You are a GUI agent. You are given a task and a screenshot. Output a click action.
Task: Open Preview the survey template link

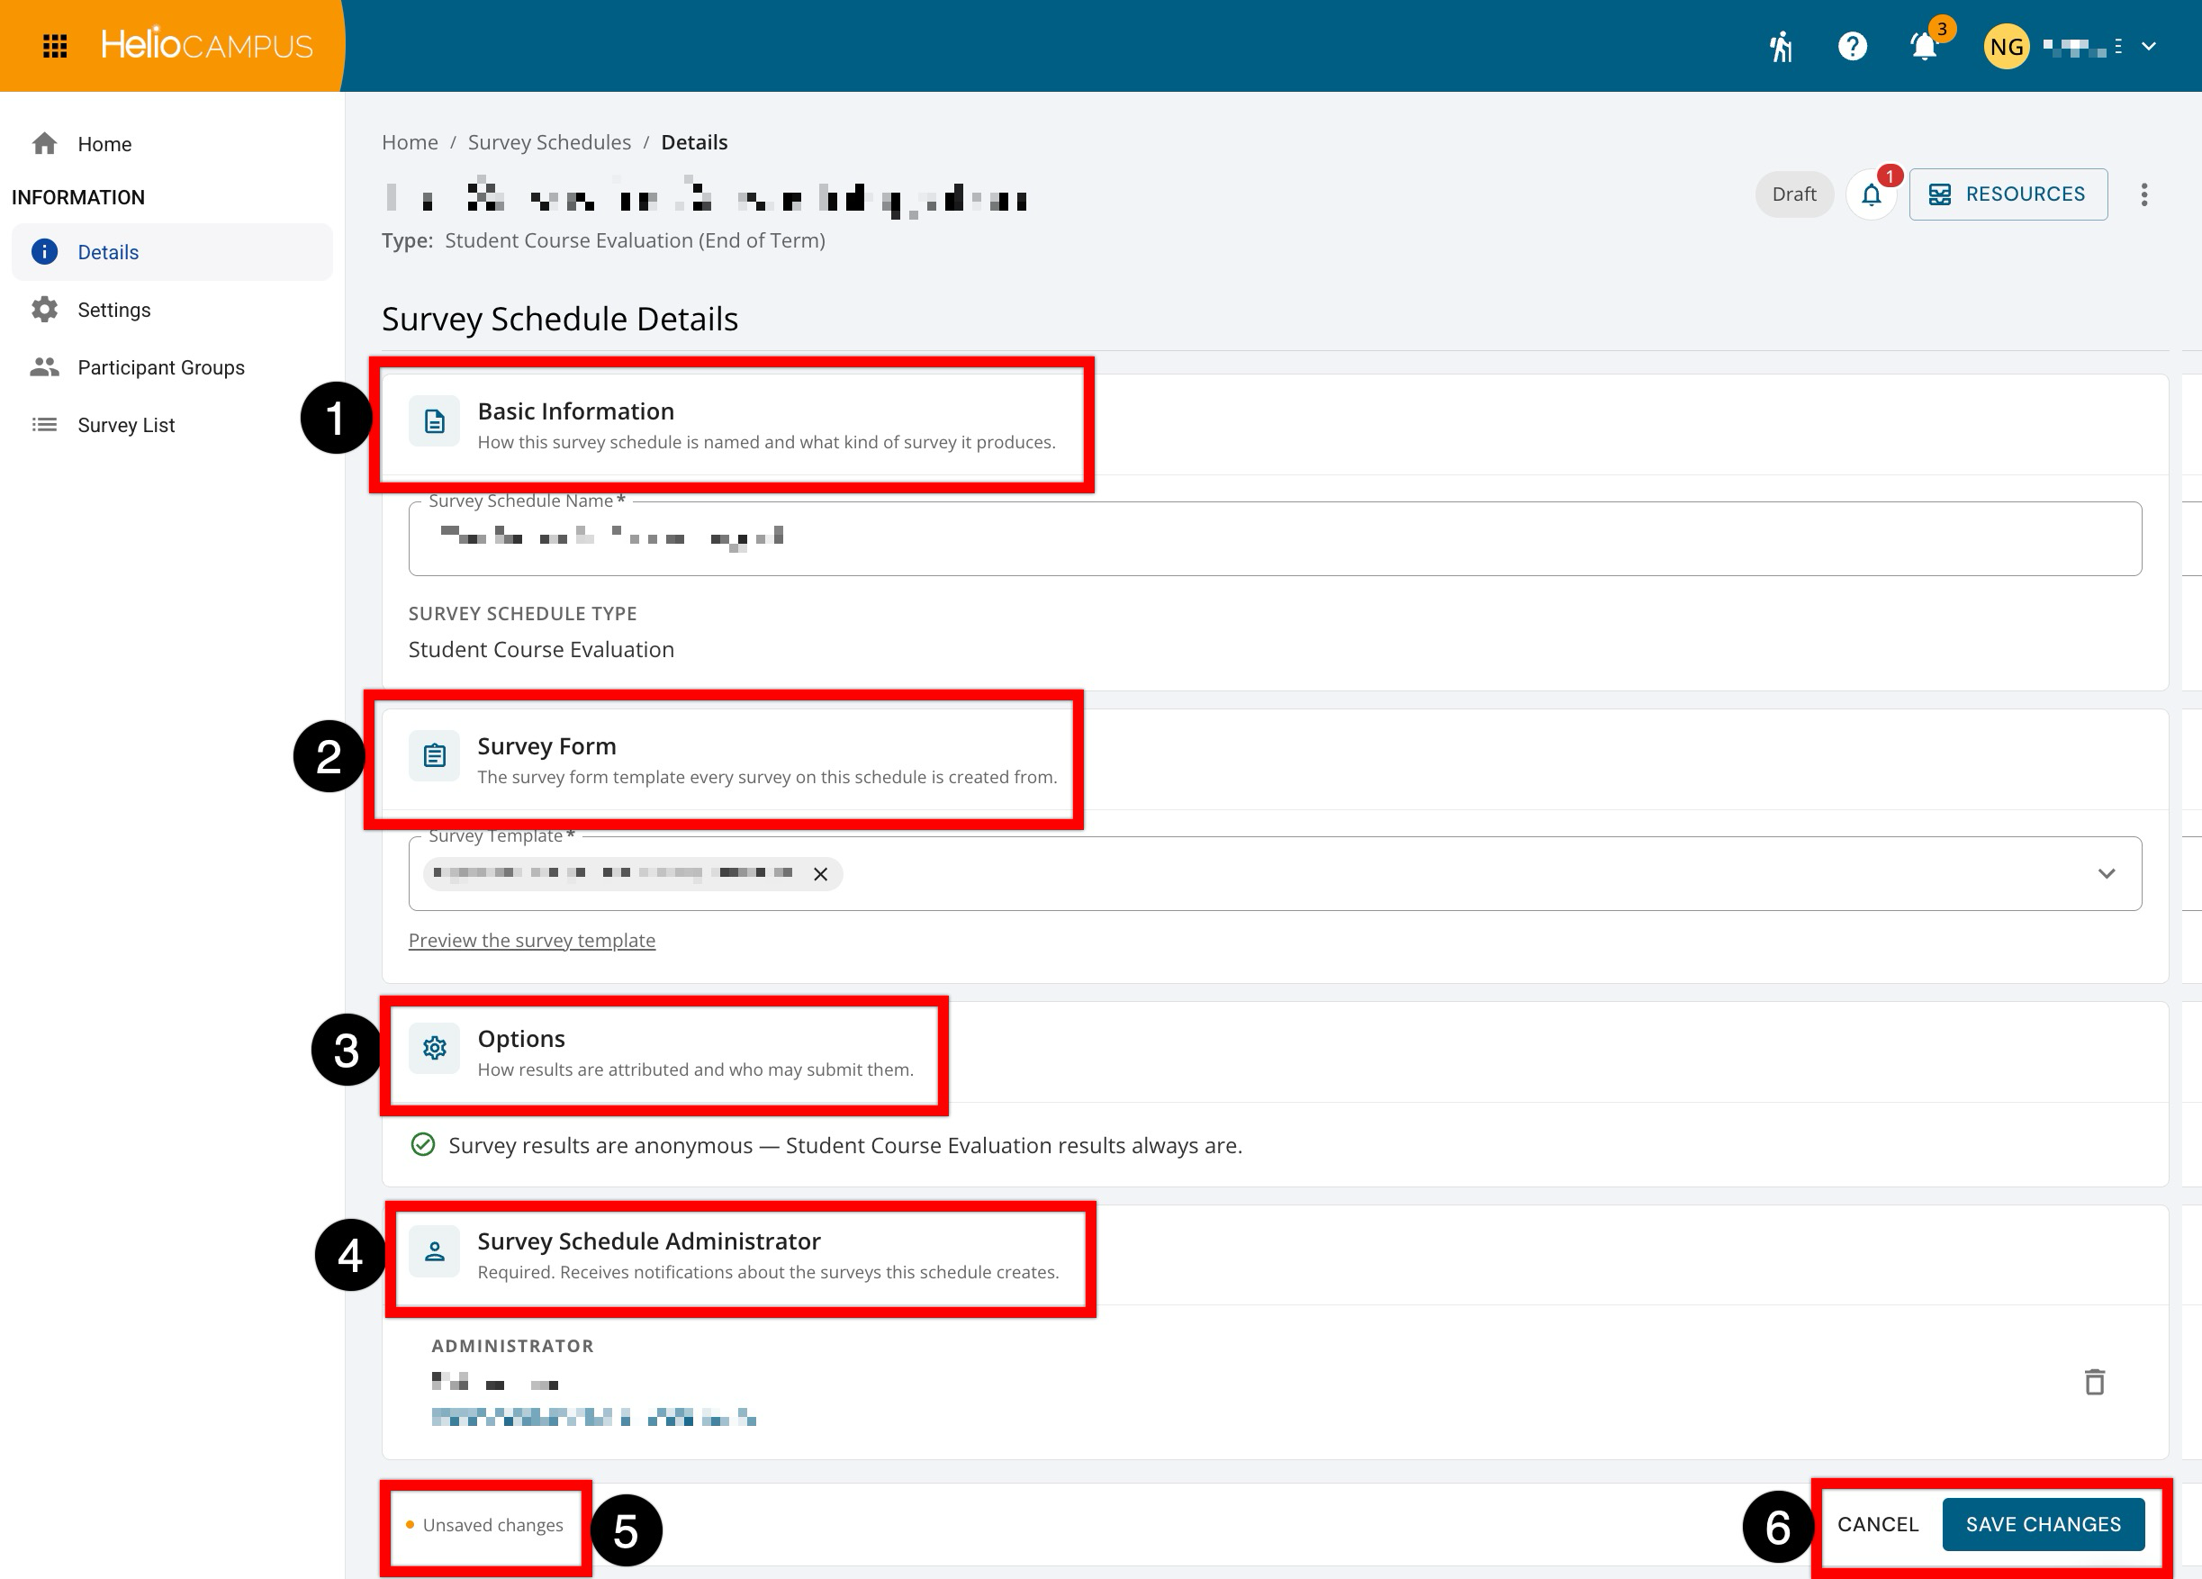click(532, 940)
